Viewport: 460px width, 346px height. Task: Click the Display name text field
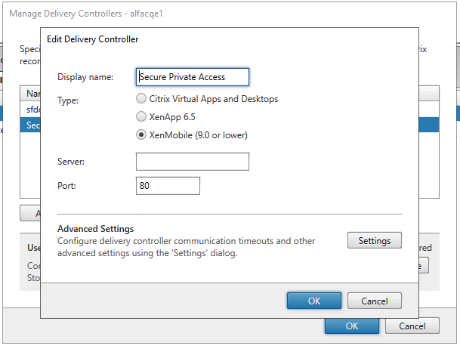(x=192, y=76)
